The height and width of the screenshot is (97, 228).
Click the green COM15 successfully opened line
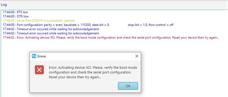39,21
